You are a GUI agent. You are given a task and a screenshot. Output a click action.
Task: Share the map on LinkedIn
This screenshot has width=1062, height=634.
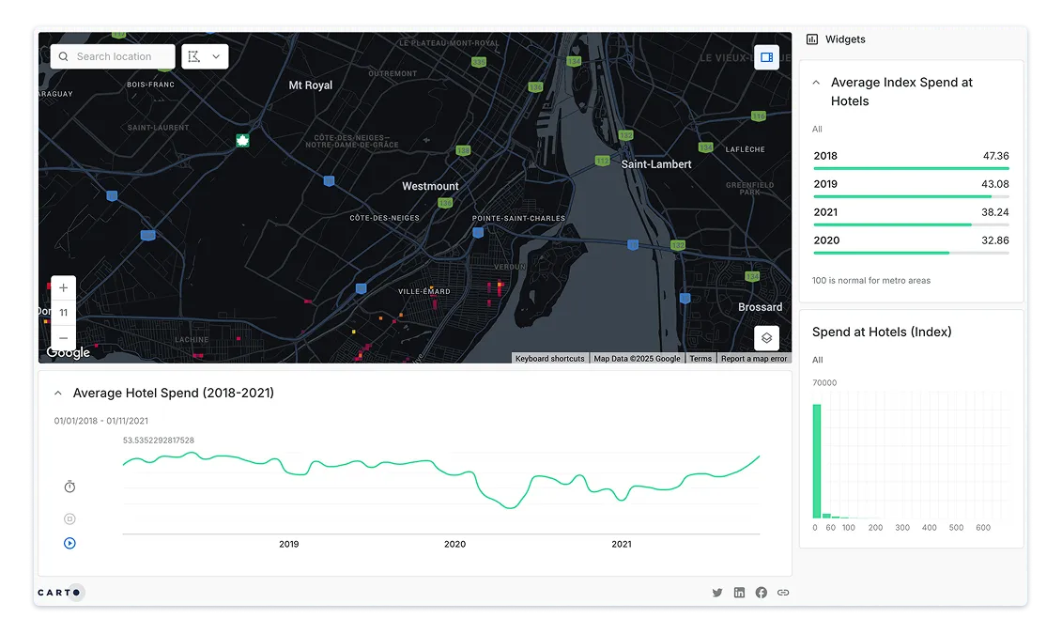739,593
